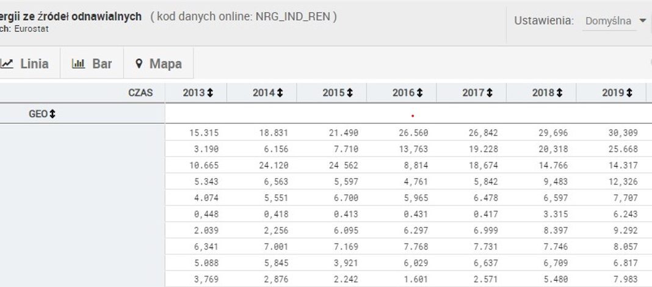
Task: Sort by the 2019 column arrows
Action: click(x=629, y=93)
